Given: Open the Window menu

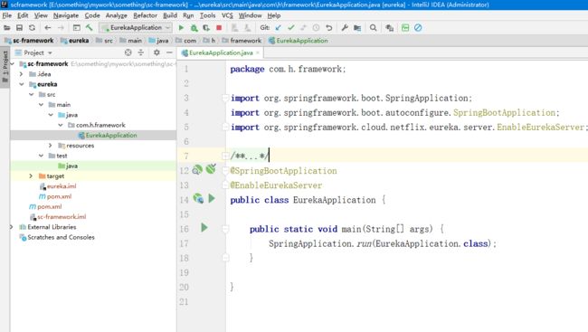Looking at the screenshot, I should 250,15.
